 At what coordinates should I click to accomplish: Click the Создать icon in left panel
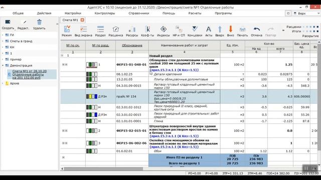point(8,22)
